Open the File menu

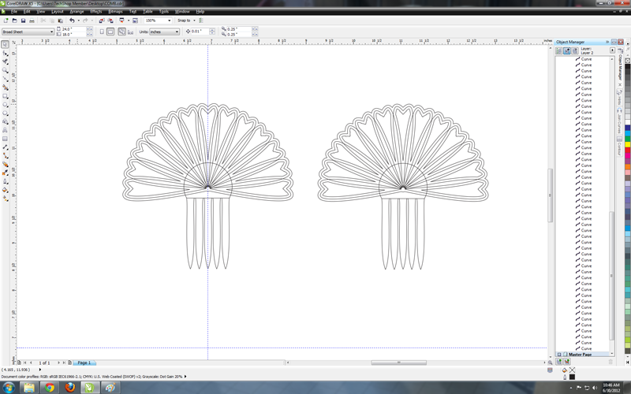tap(14, 12)
